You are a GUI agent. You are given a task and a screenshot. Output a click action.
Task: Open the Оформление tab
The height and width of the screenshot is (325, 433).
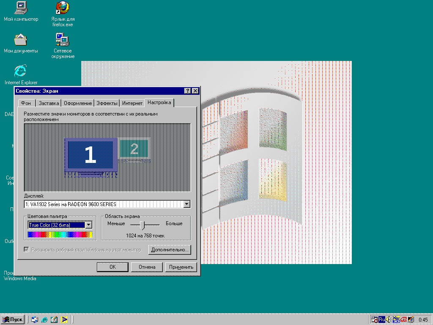[78, 103]
